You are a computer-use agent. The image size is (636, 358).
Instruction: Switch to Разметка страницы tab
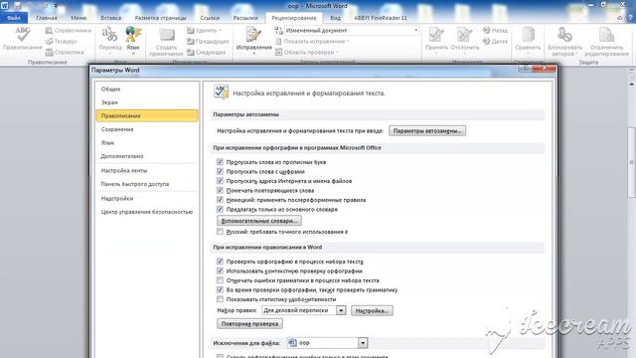[x=161, y=18]
